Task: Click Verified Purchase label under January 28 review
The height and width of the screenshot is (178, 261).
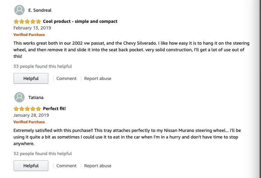Action: 29,122
